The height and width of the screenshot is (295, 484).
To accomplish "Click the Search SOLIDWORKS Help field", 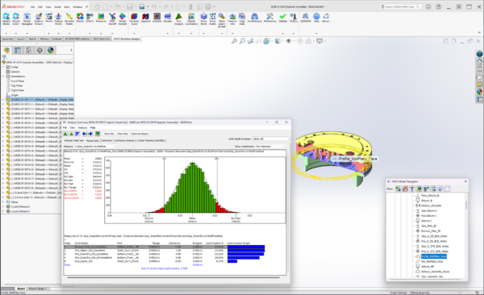I will 401,6.
